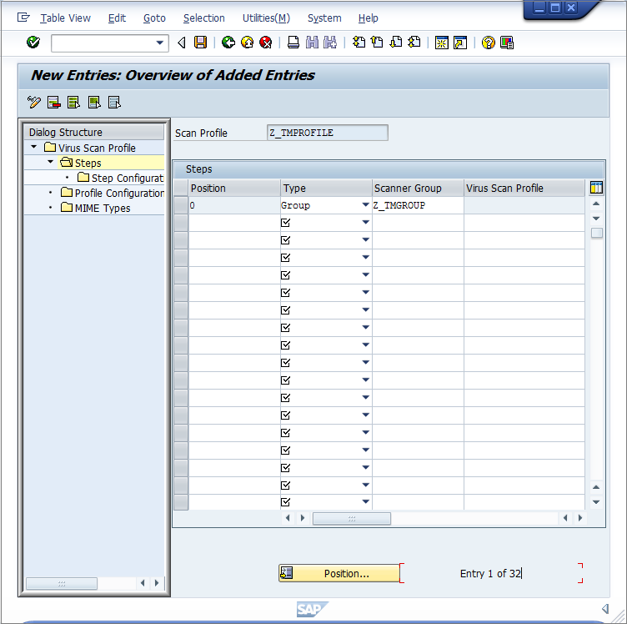This screenshot has height=624, width=627.
Task: Collapse the Virus Scan Profile tree node
Action: tap(33, 148)
